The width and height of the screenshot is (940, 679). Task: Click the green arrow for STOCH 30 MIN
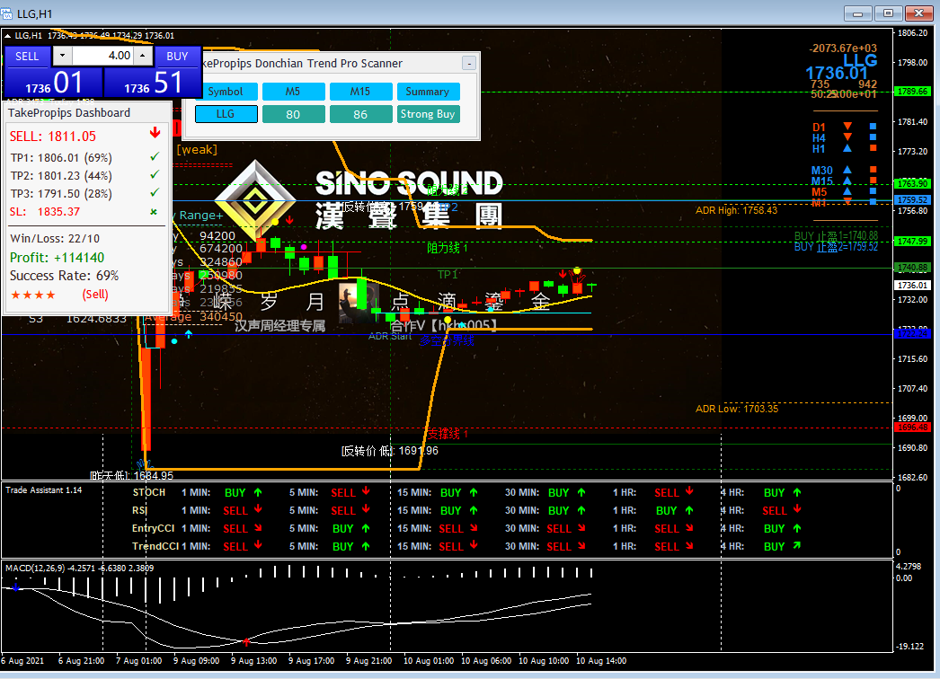(581, 492)
